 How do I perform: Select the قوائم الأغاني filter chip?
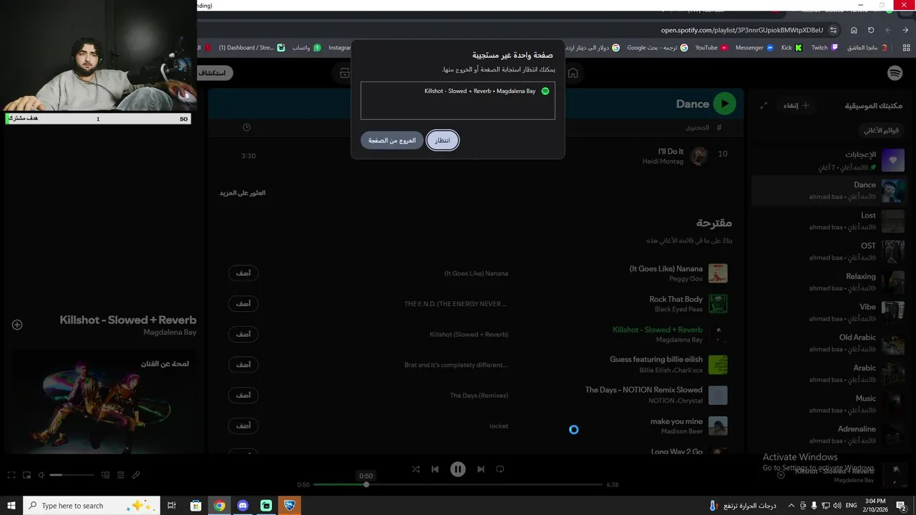tap(881, 130)
